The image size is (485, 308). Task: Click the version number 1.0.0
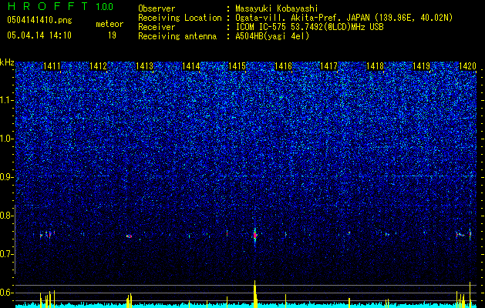(104, 6)
